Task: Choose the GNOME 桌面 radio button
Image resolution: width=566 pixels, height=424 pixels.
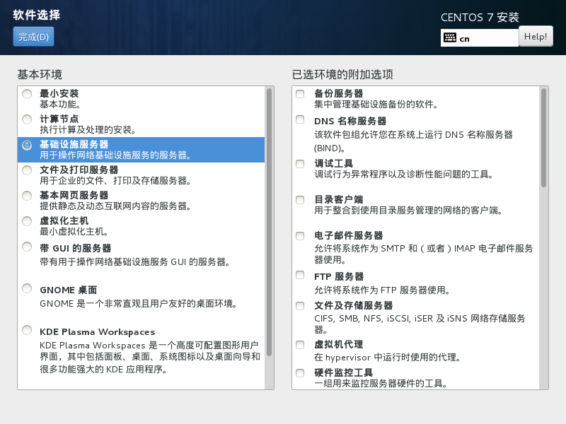Action: (x=27, y=288)
